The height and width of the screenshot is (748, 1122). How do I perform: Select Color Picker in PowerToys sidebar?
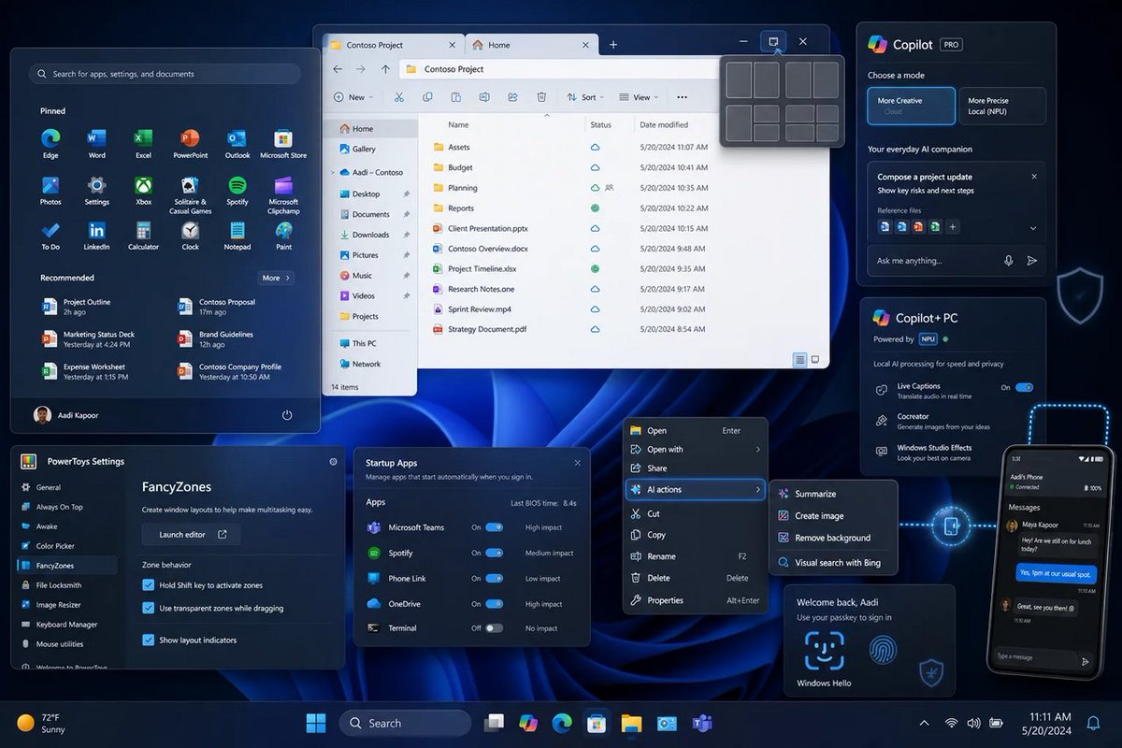pos(66,546)
